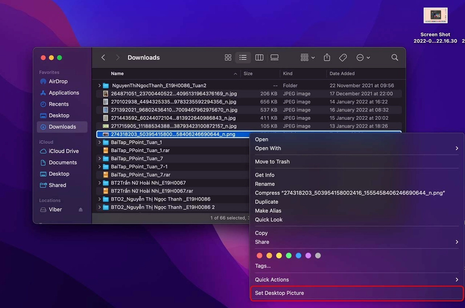Image resolution: width=465 pixels, height=308 pixels.
Task: Select list view toggle in toolbar
Action: (243, 58)
